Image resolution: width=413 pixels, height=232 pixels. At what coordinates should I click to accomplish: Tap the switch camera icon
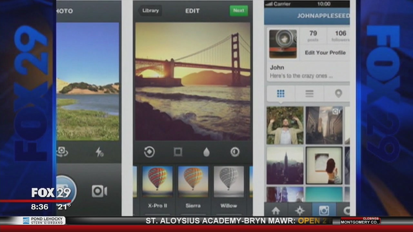(x=62, y=151)
